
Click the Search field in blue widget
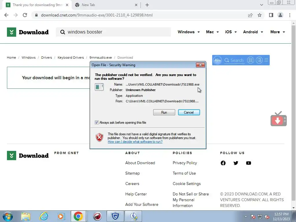coord(234,60)
